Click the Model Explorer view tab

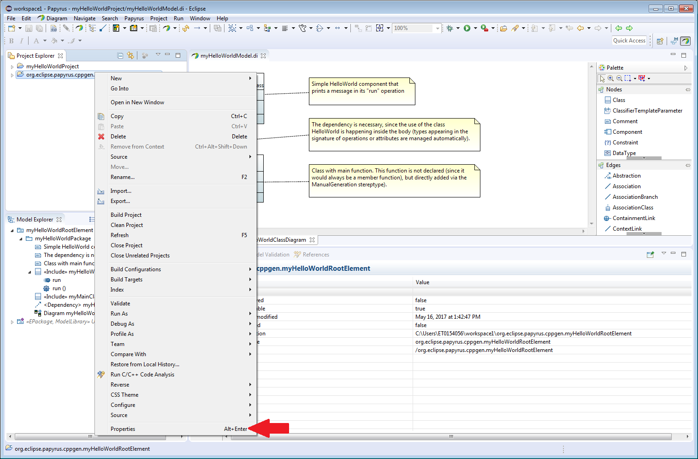pos(35,220)
